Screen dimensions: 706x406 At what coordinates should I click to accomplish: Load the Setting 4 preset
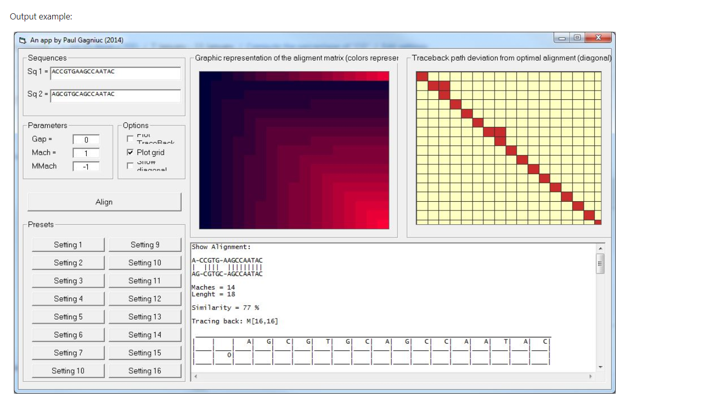point(68,298)
